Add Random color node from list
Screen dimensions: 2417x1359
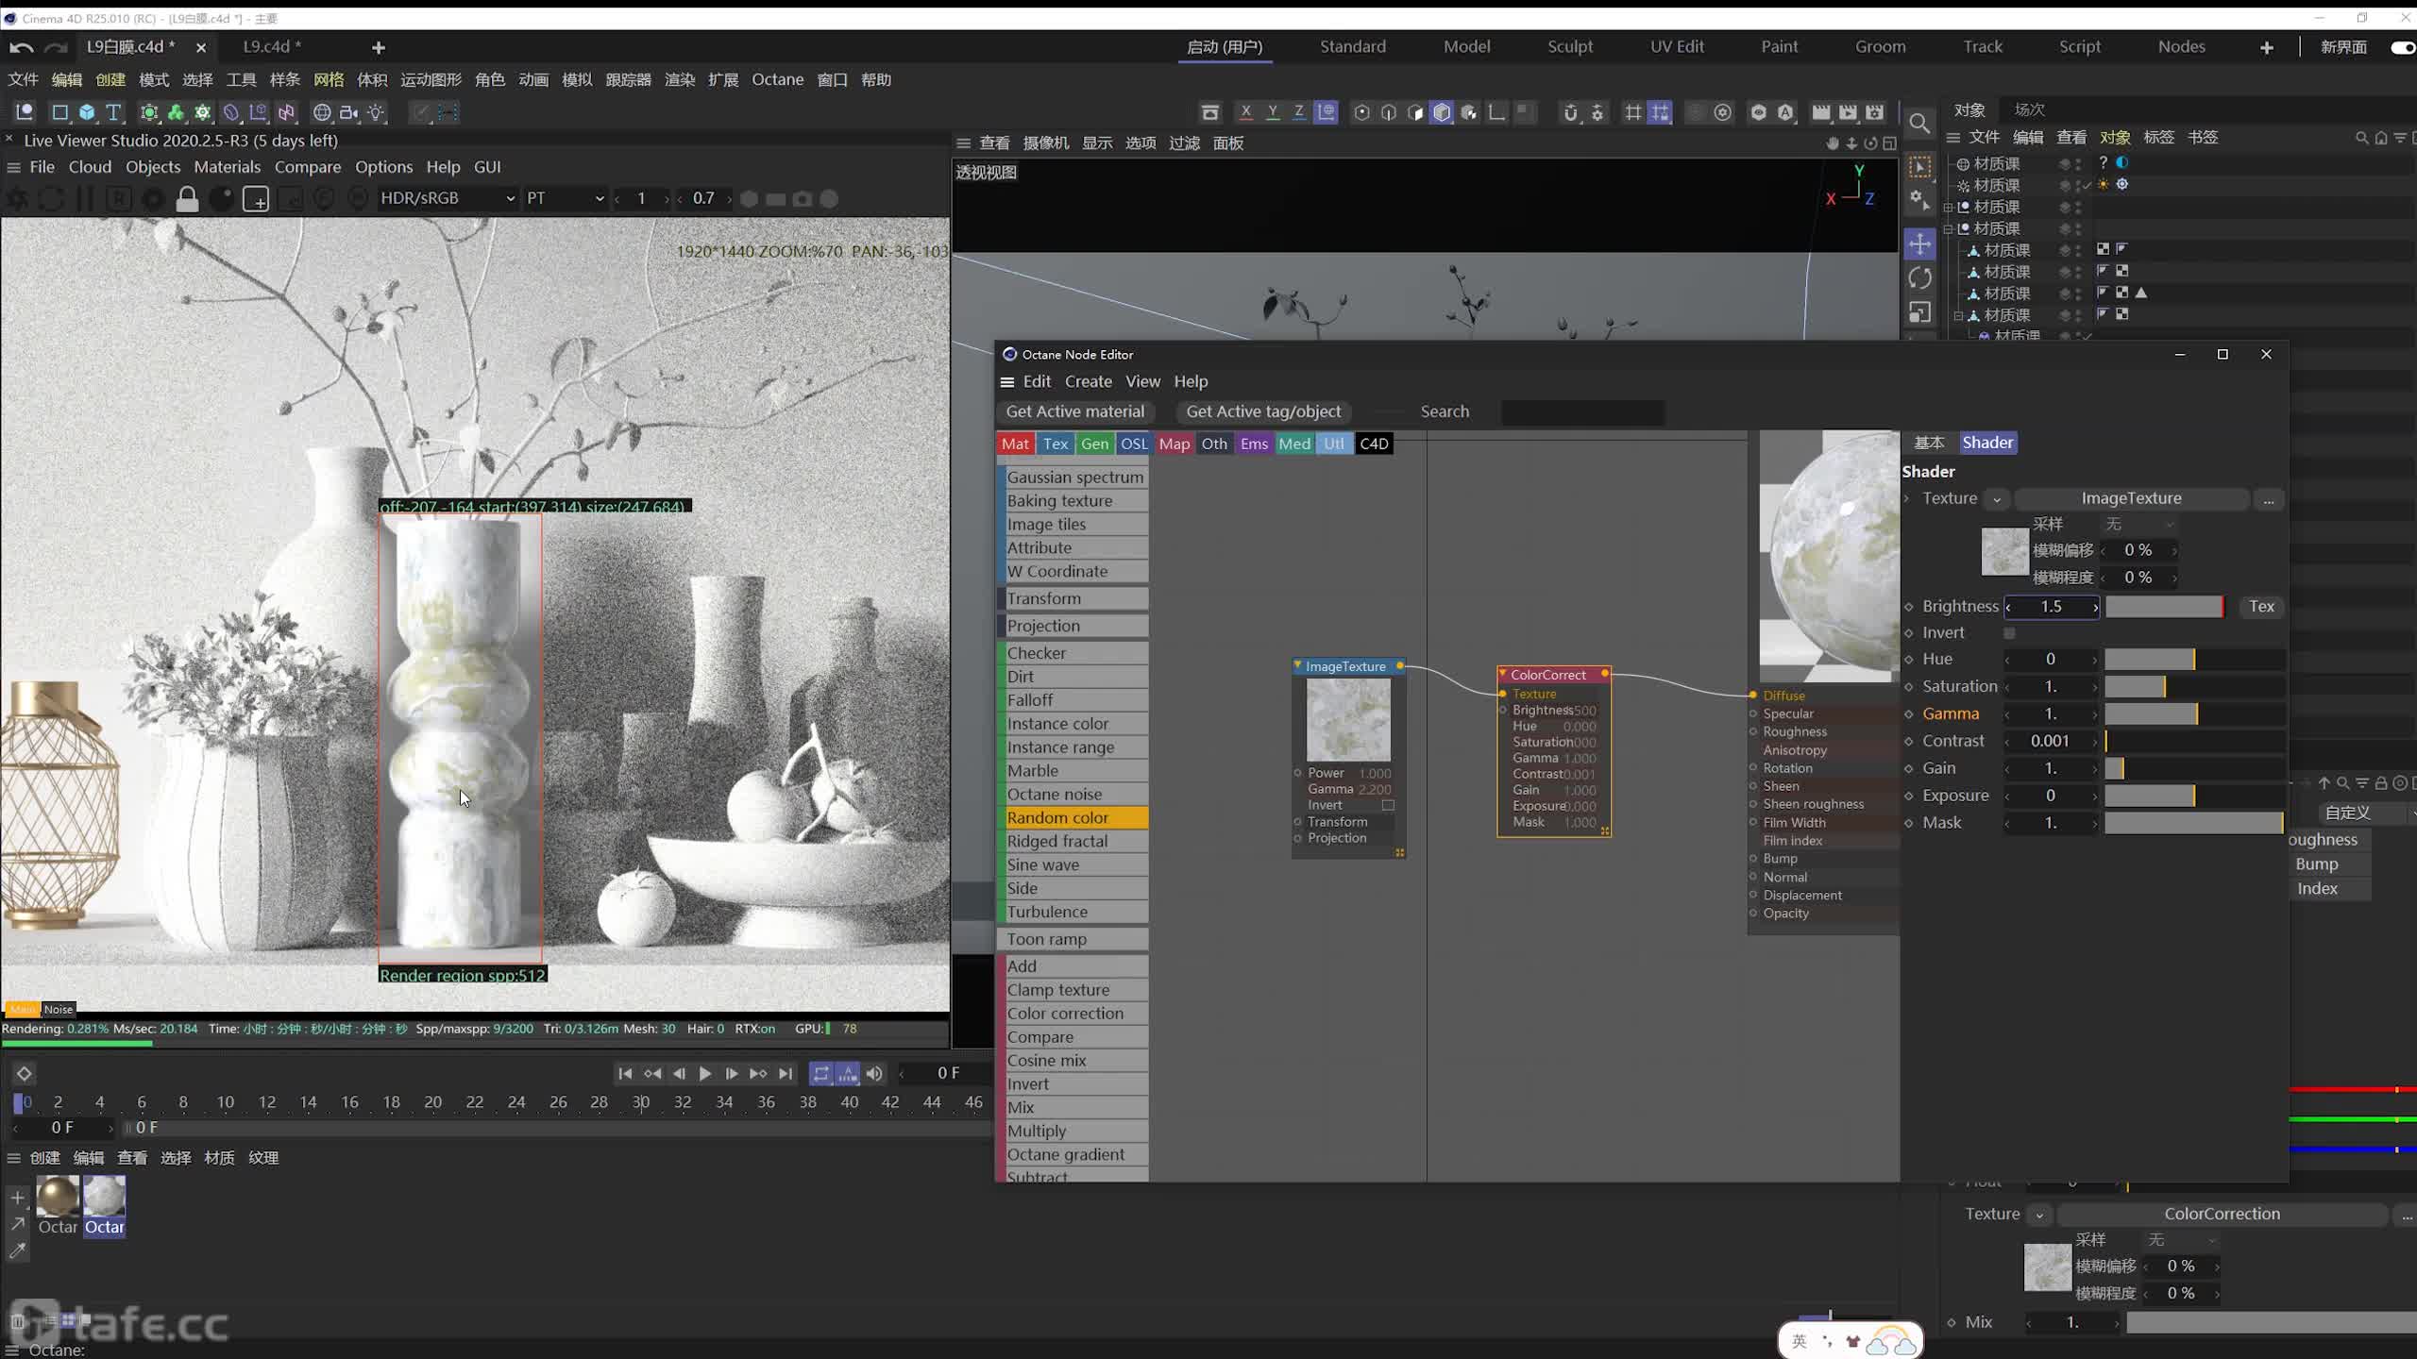click(1073, 818)
